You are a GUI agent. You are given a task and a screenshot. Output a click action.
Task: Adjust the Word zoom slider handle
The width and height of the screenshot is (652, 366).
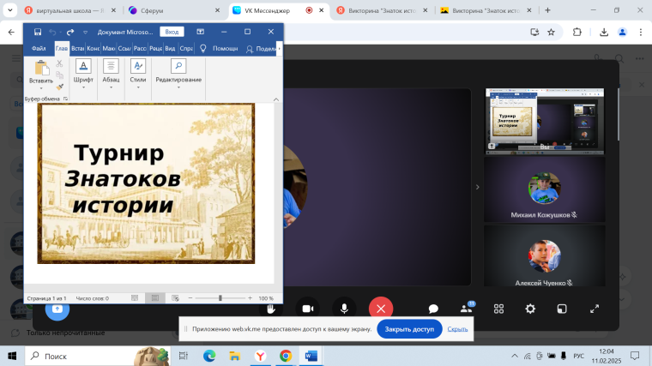pos(220,298)
